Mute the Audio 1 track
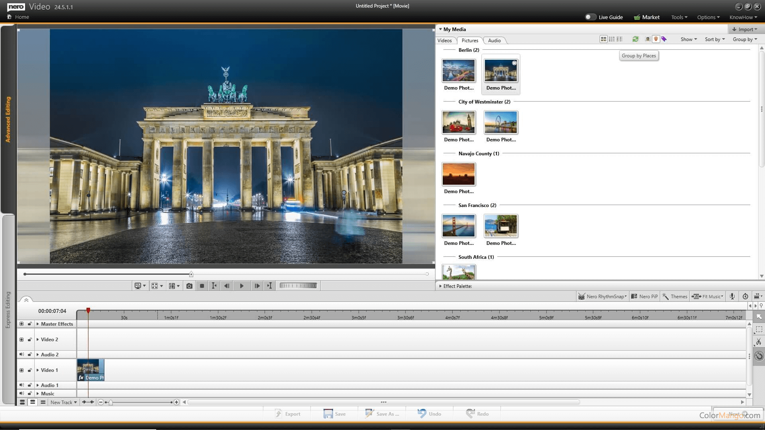The height and width of the screenshot is (430, 765). tap(22, 385)
